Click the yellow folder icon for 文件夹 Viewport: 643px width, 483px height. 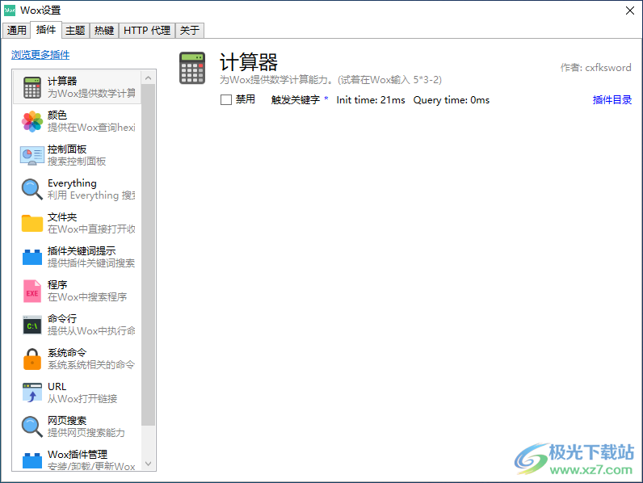point(32,223)
